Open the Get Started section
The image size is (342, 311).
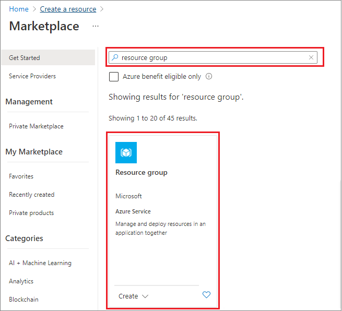pyautogui.click(x=25, y=58)
